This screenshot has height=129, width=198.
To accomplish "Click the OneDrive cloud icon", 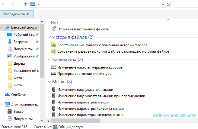I will click(x=7, y=95).
